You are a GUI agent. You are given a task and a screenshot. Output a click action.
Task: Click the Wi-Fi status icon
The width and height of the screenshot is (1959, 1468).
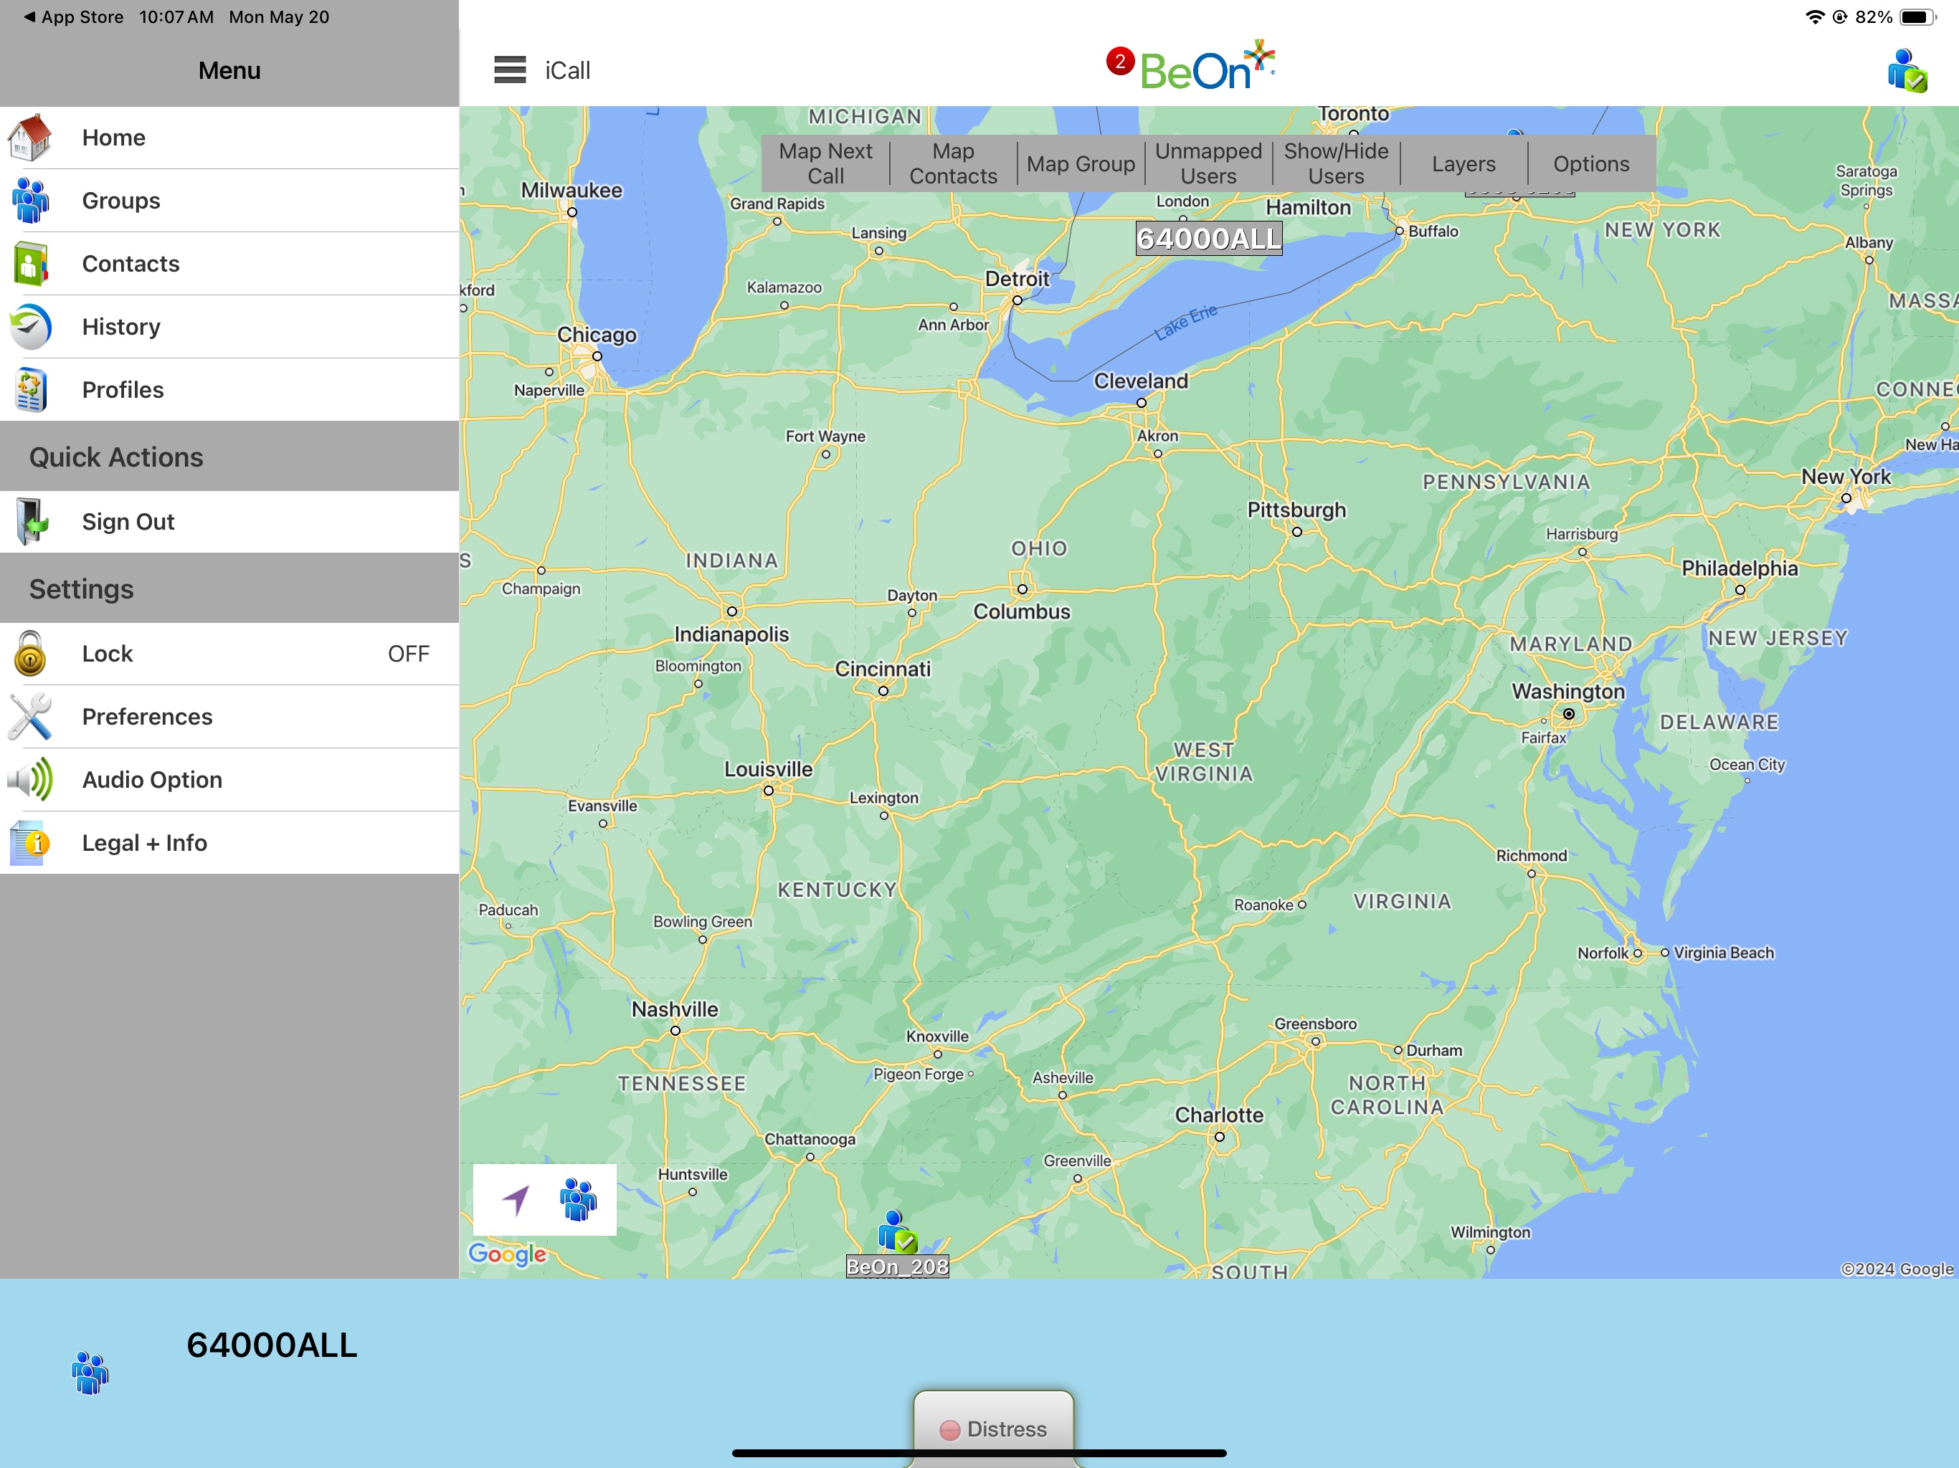point(1815,16)
